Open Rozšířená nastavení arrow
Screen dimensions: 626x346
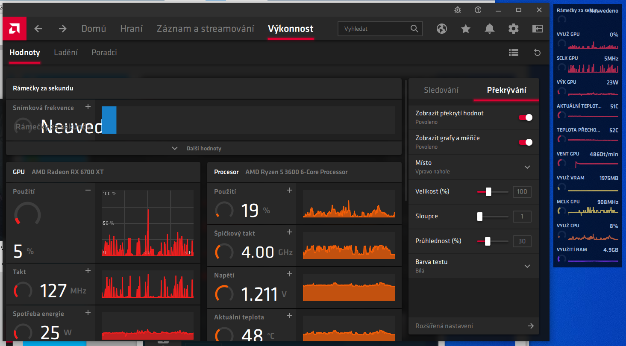click(x=531, y=326)
